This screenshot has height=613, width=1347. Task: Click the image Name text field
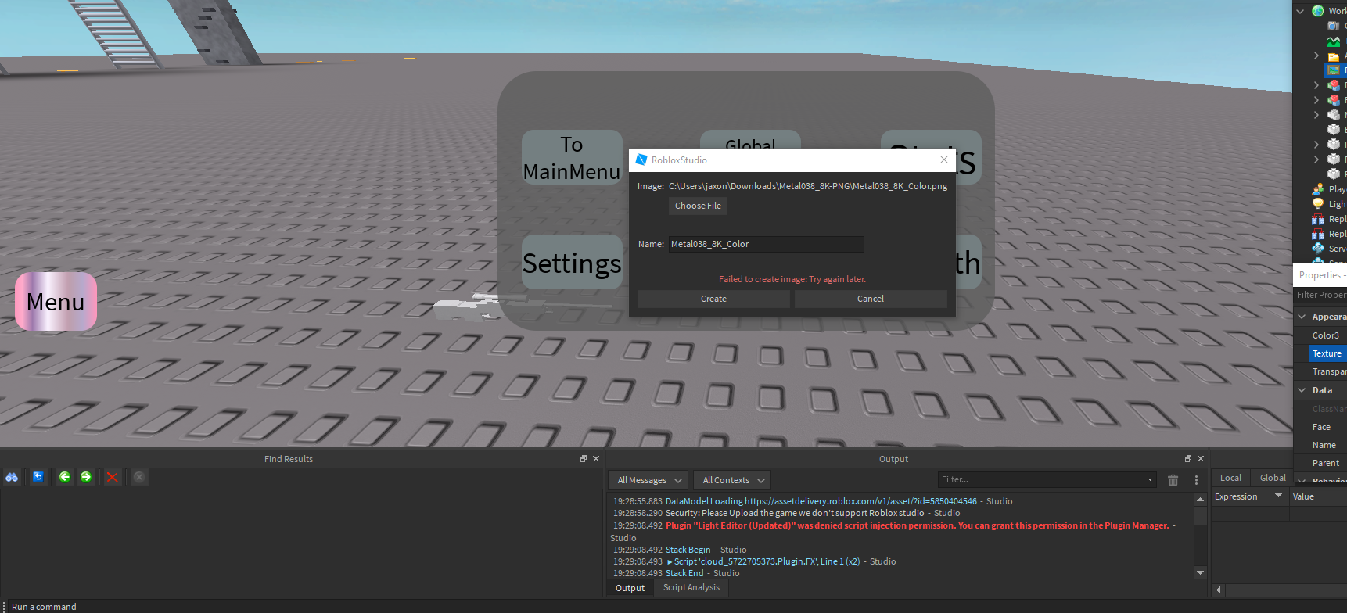tap(766, 244)
